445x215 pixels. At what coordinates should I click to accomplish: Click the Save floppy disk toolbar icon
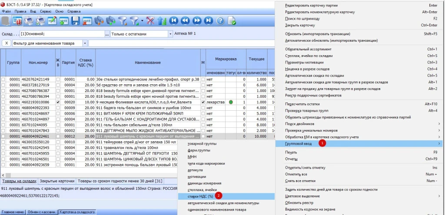76,20
